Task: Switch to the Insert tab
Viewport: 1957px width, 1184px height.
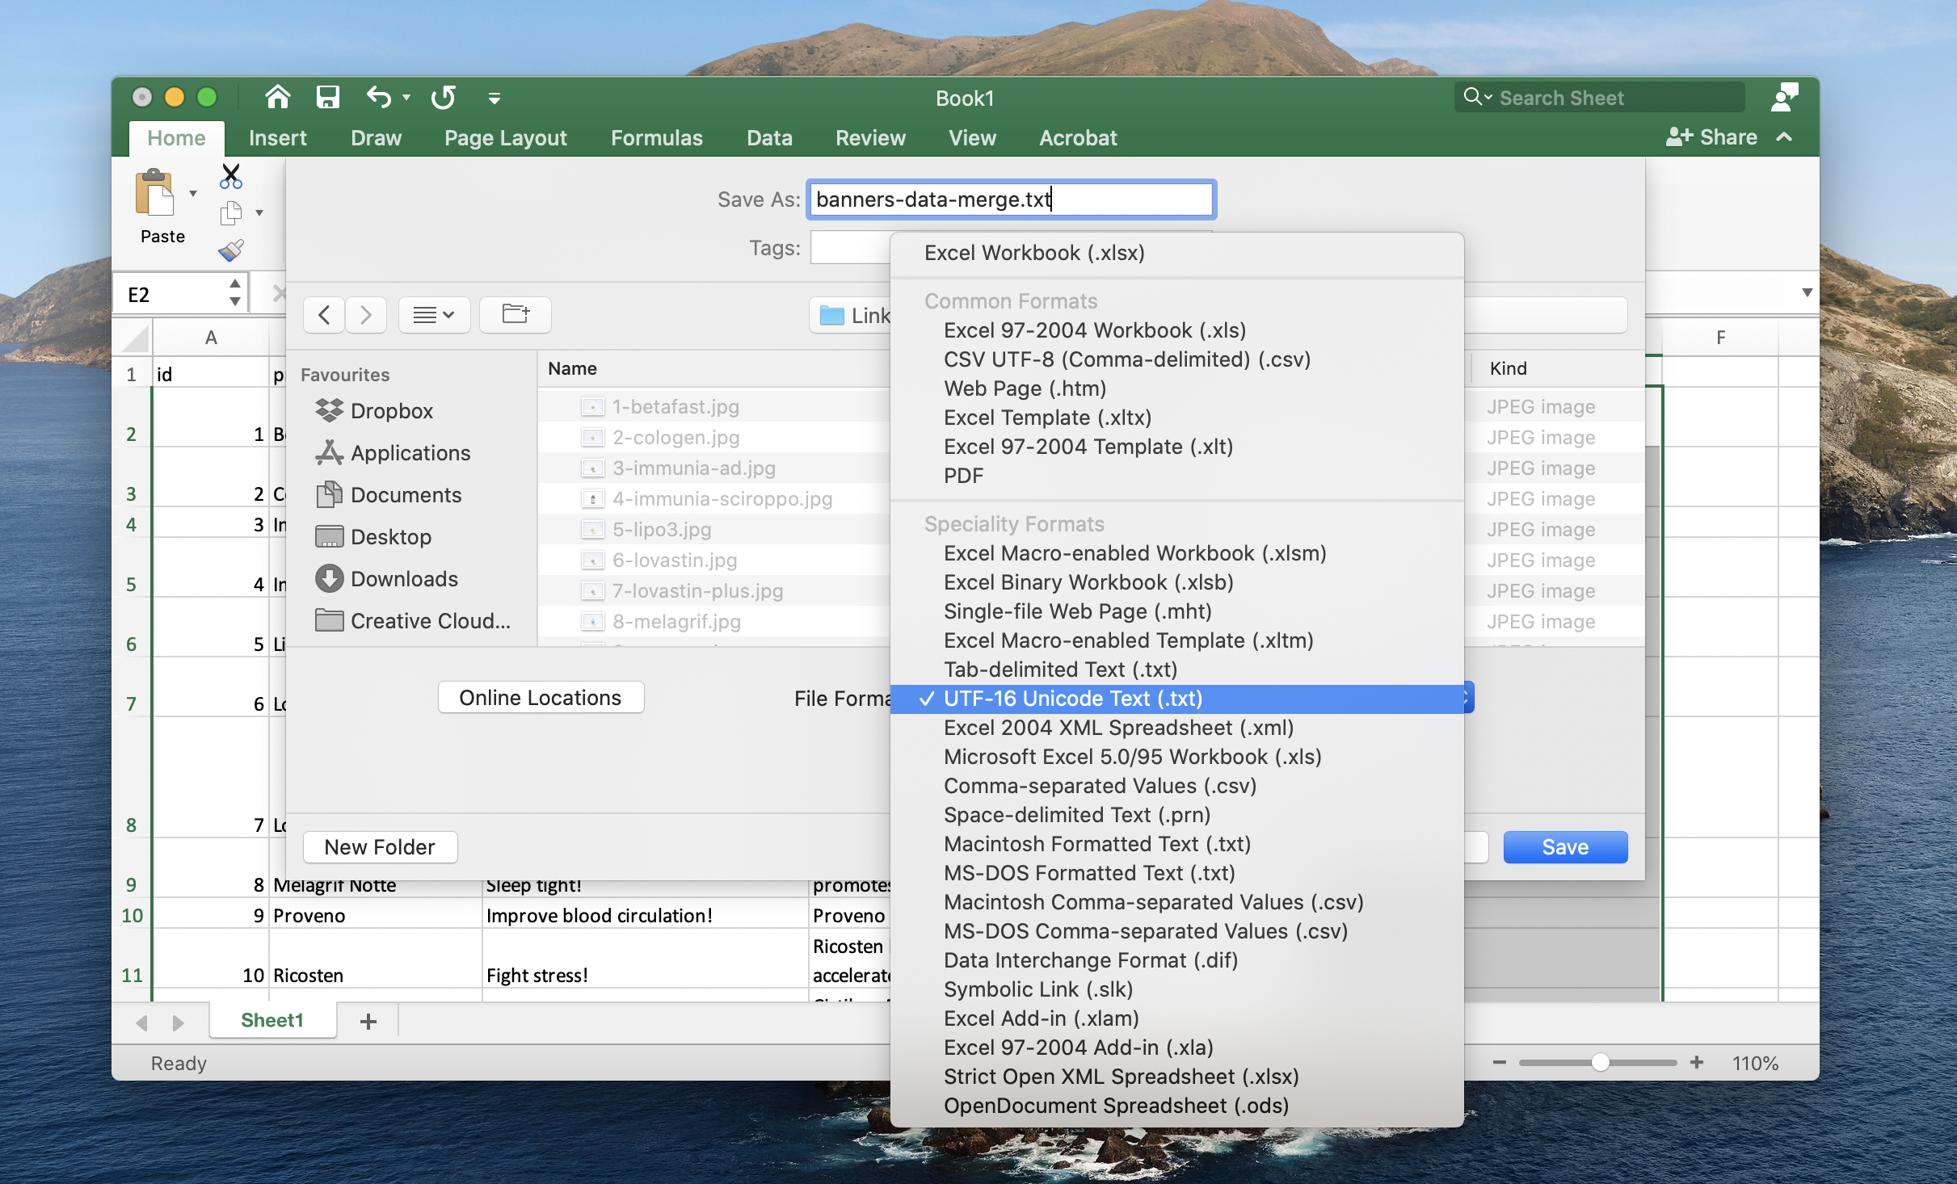Action: (277, 138)
